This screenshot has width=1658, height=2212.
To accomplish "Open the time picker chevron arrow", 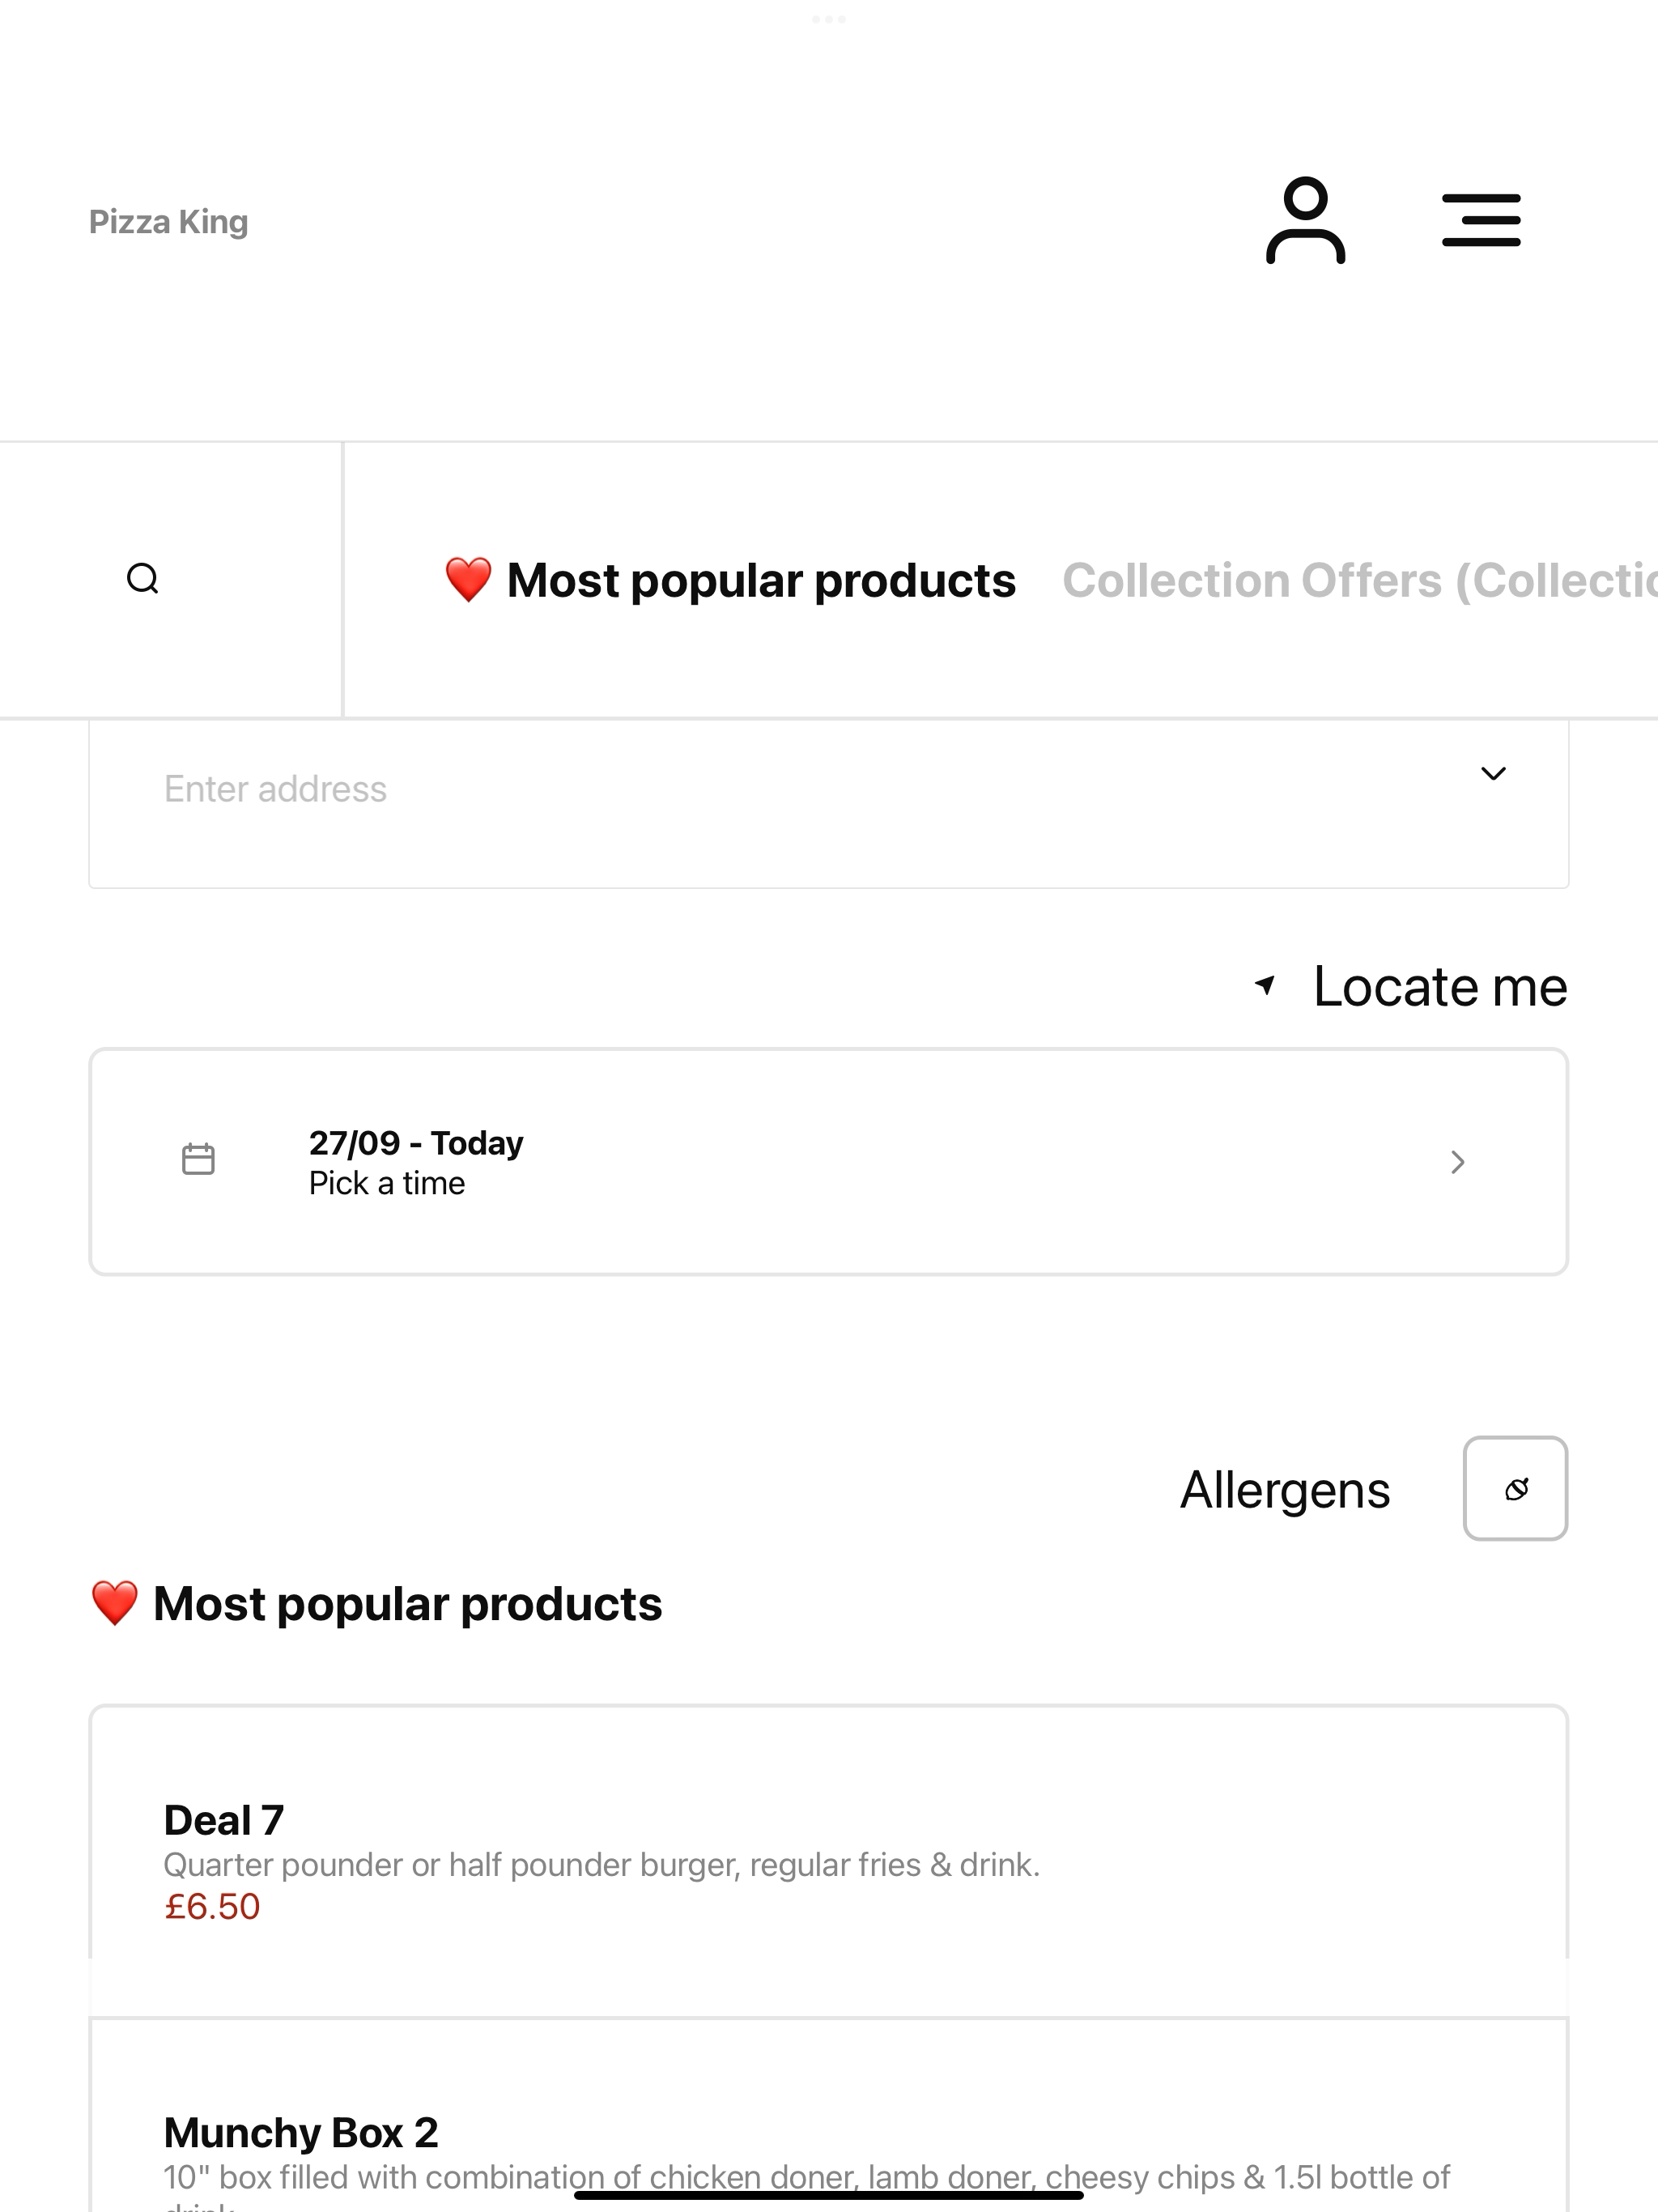I will [x=1457, y=1161].
